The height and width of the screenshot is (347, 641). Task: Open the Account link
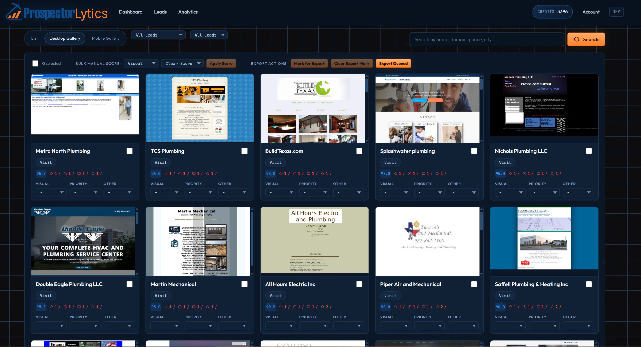coord(591,12)
